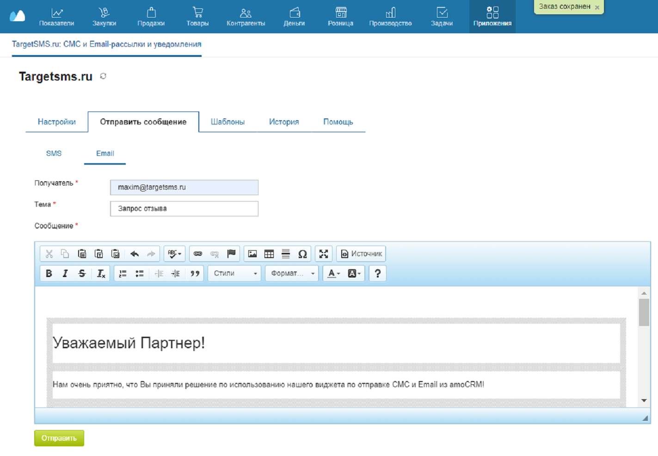Toggle bold formatting
658x456 pixels.
pyautogui.click(x=49, y=273)
